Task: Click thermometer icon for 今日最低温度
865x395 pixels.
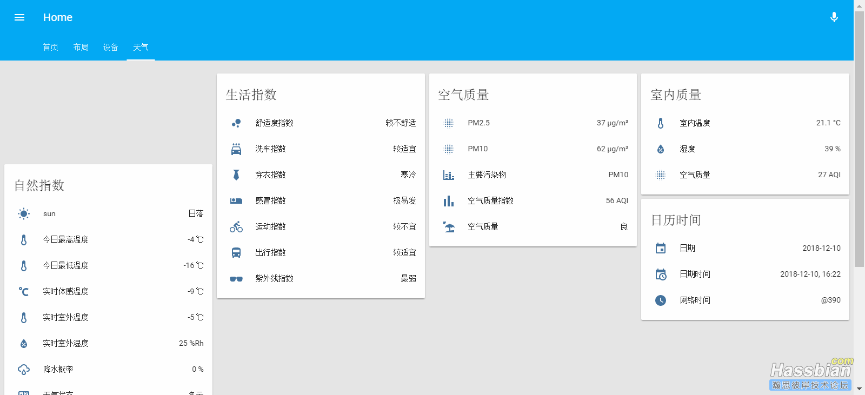Action: tap(24, 266)
